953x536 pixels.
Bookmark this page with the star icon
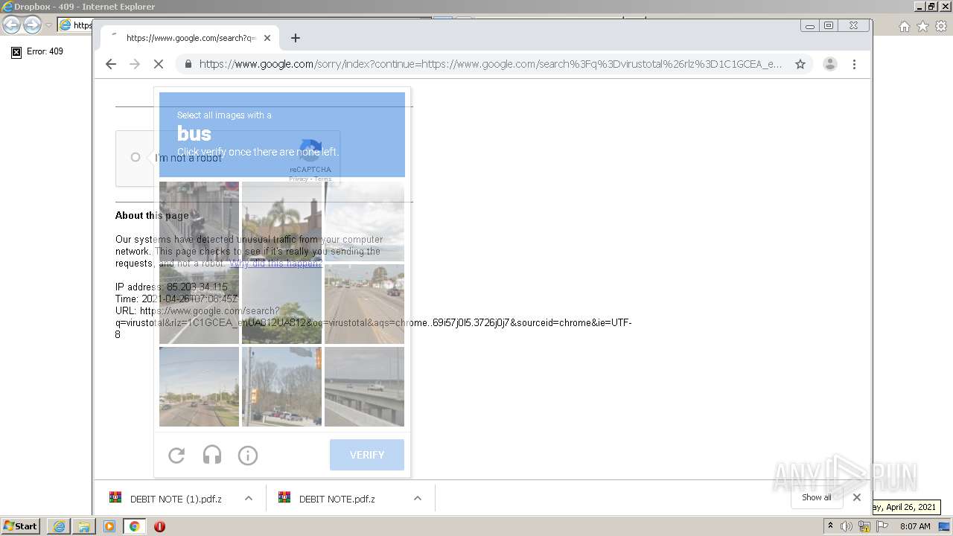pos(800,64)
